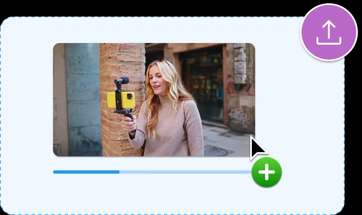
Task: Click the woman's beige sweater in the preview
Action: click(x=174, y=128)
